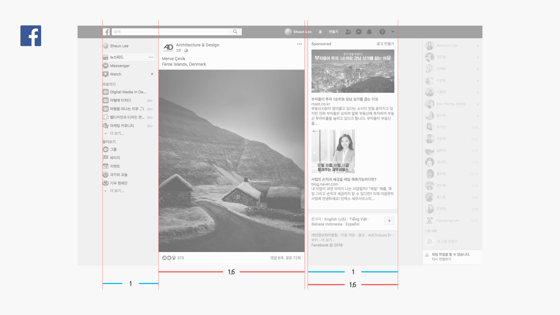Click inside the Facebook search field

(170, 32)
